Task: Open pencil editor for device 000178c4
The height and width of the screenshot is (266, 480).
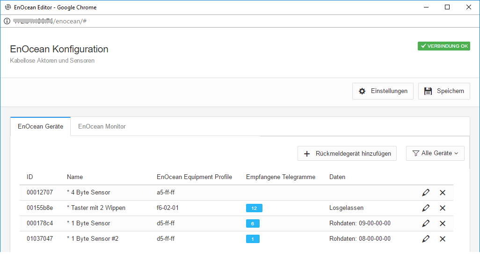Action: pos(426,223)
